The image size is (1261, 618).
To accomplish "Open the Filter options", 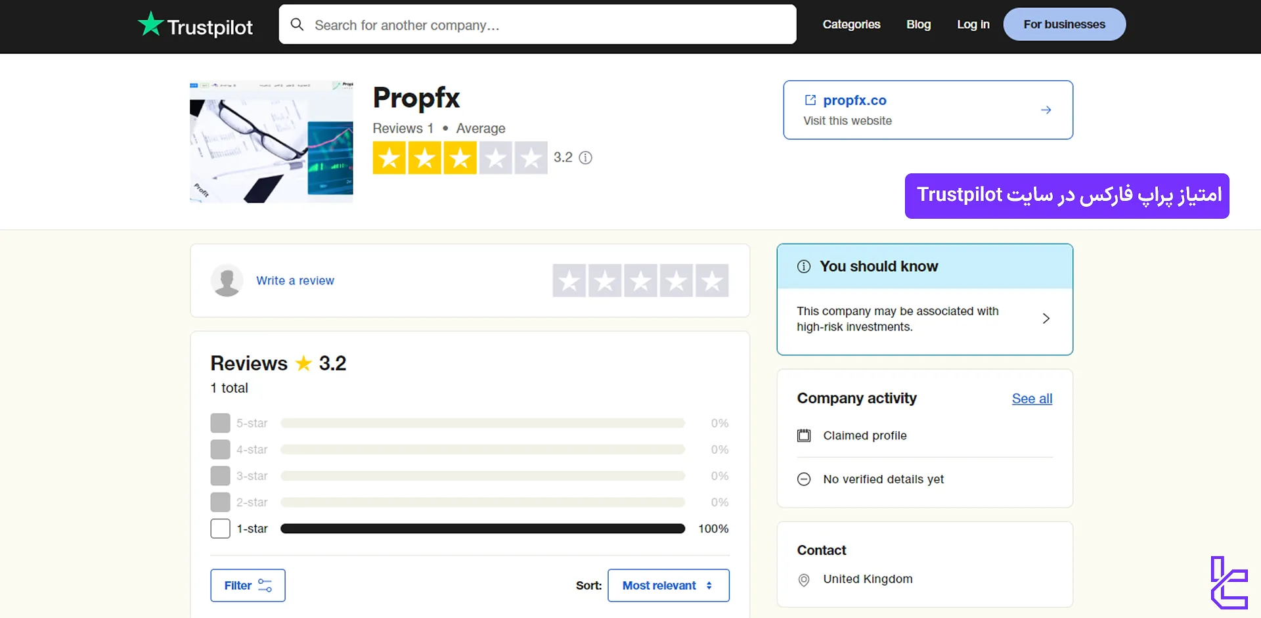I will (248, 585).
